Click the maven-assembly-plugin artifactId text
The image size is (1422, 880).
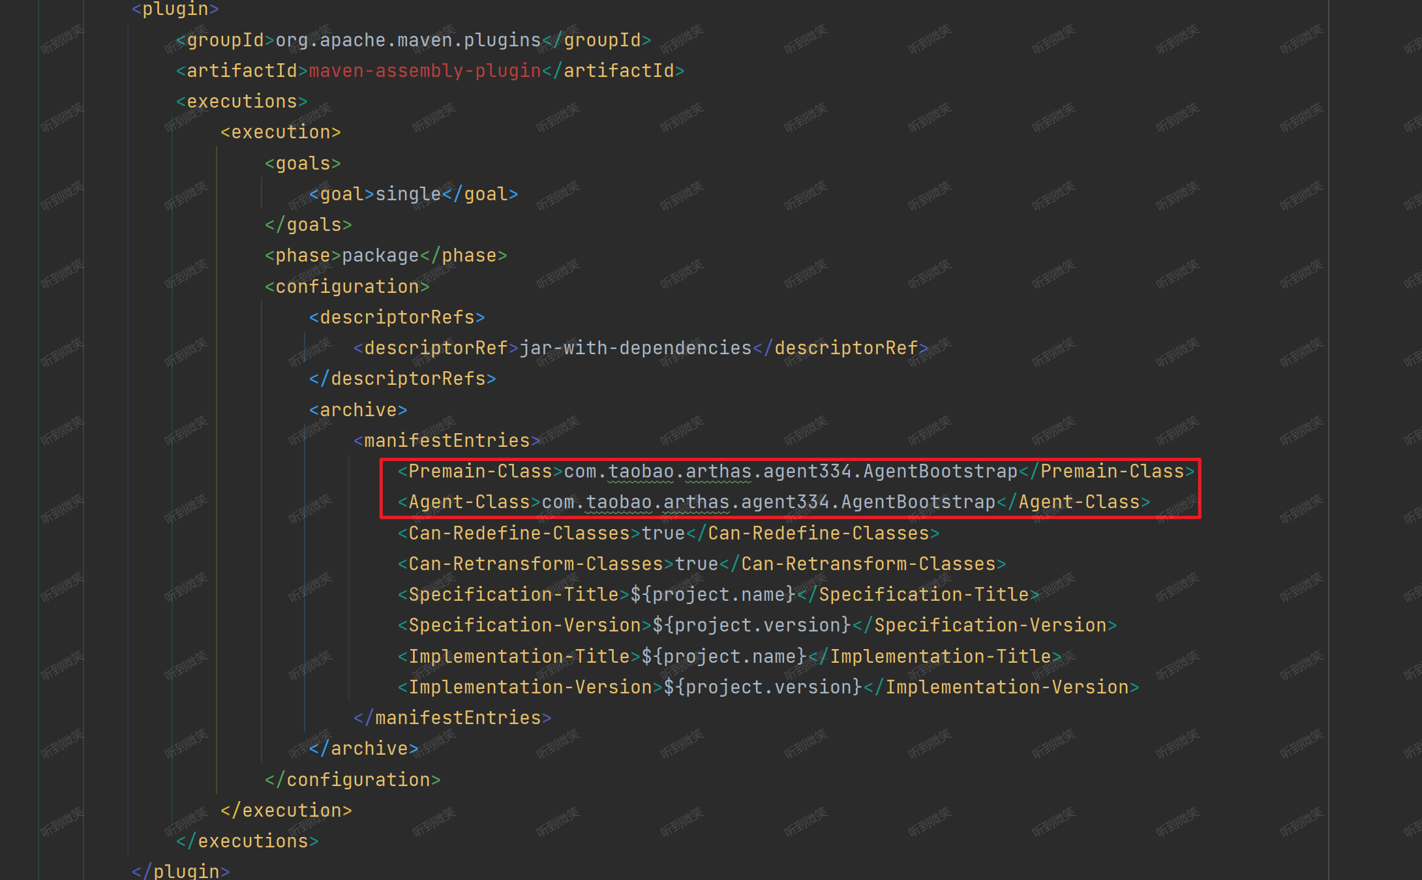pyautogui.click(x=425, y=70)
